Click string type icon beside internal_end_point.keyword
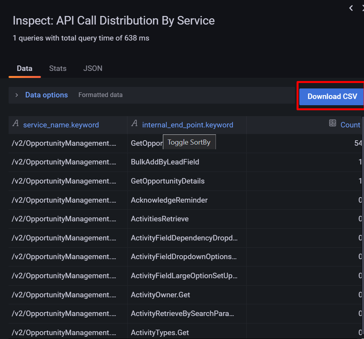Image resolution: width=364 pixels, height=339 pixels. pos(134,124)
